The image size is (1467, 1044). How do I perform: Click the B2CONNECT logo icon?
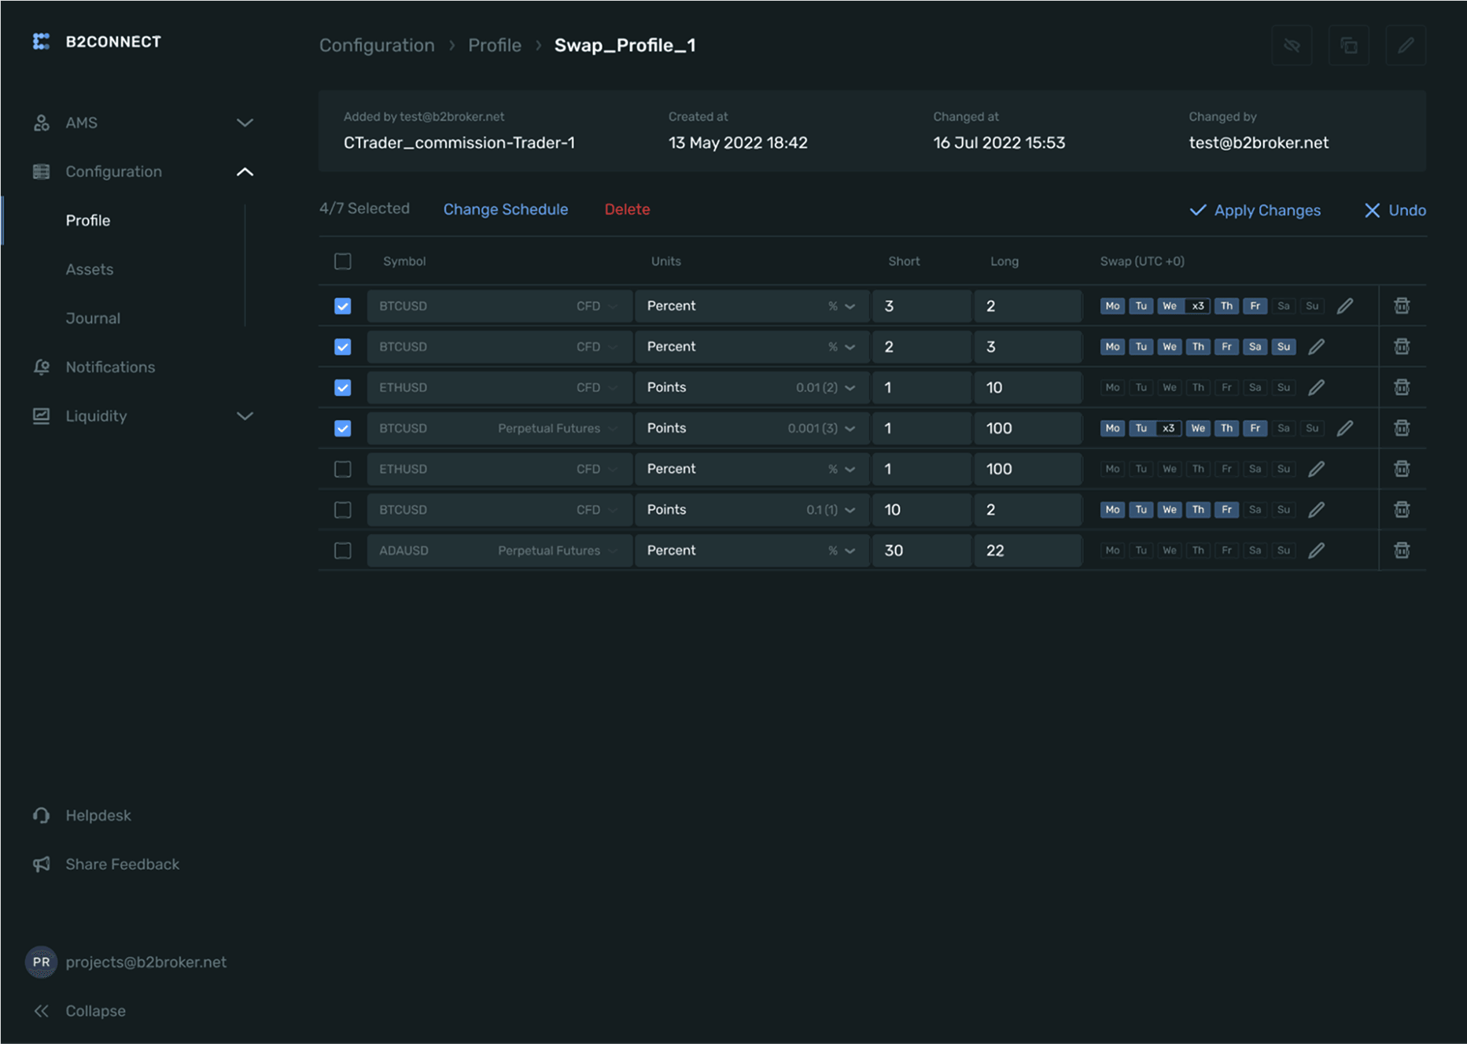tap(41, 42)
